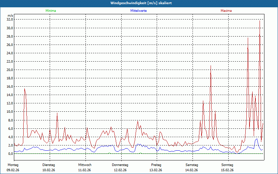
Task: Click the 20,0 y-axis tick label
Action: coord(10,70)
